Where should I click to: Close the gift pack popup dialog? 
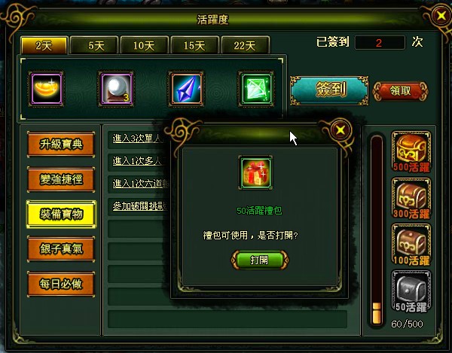[341, 130]
